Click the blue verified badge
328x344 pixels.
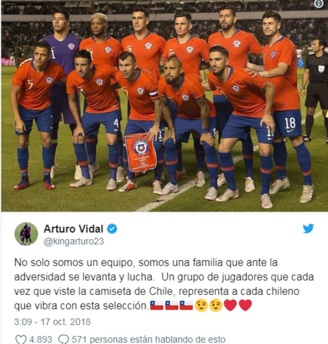(x=112, y=229)
